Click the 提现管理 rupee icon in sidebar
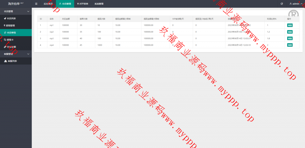 click(x=5, y=25)
